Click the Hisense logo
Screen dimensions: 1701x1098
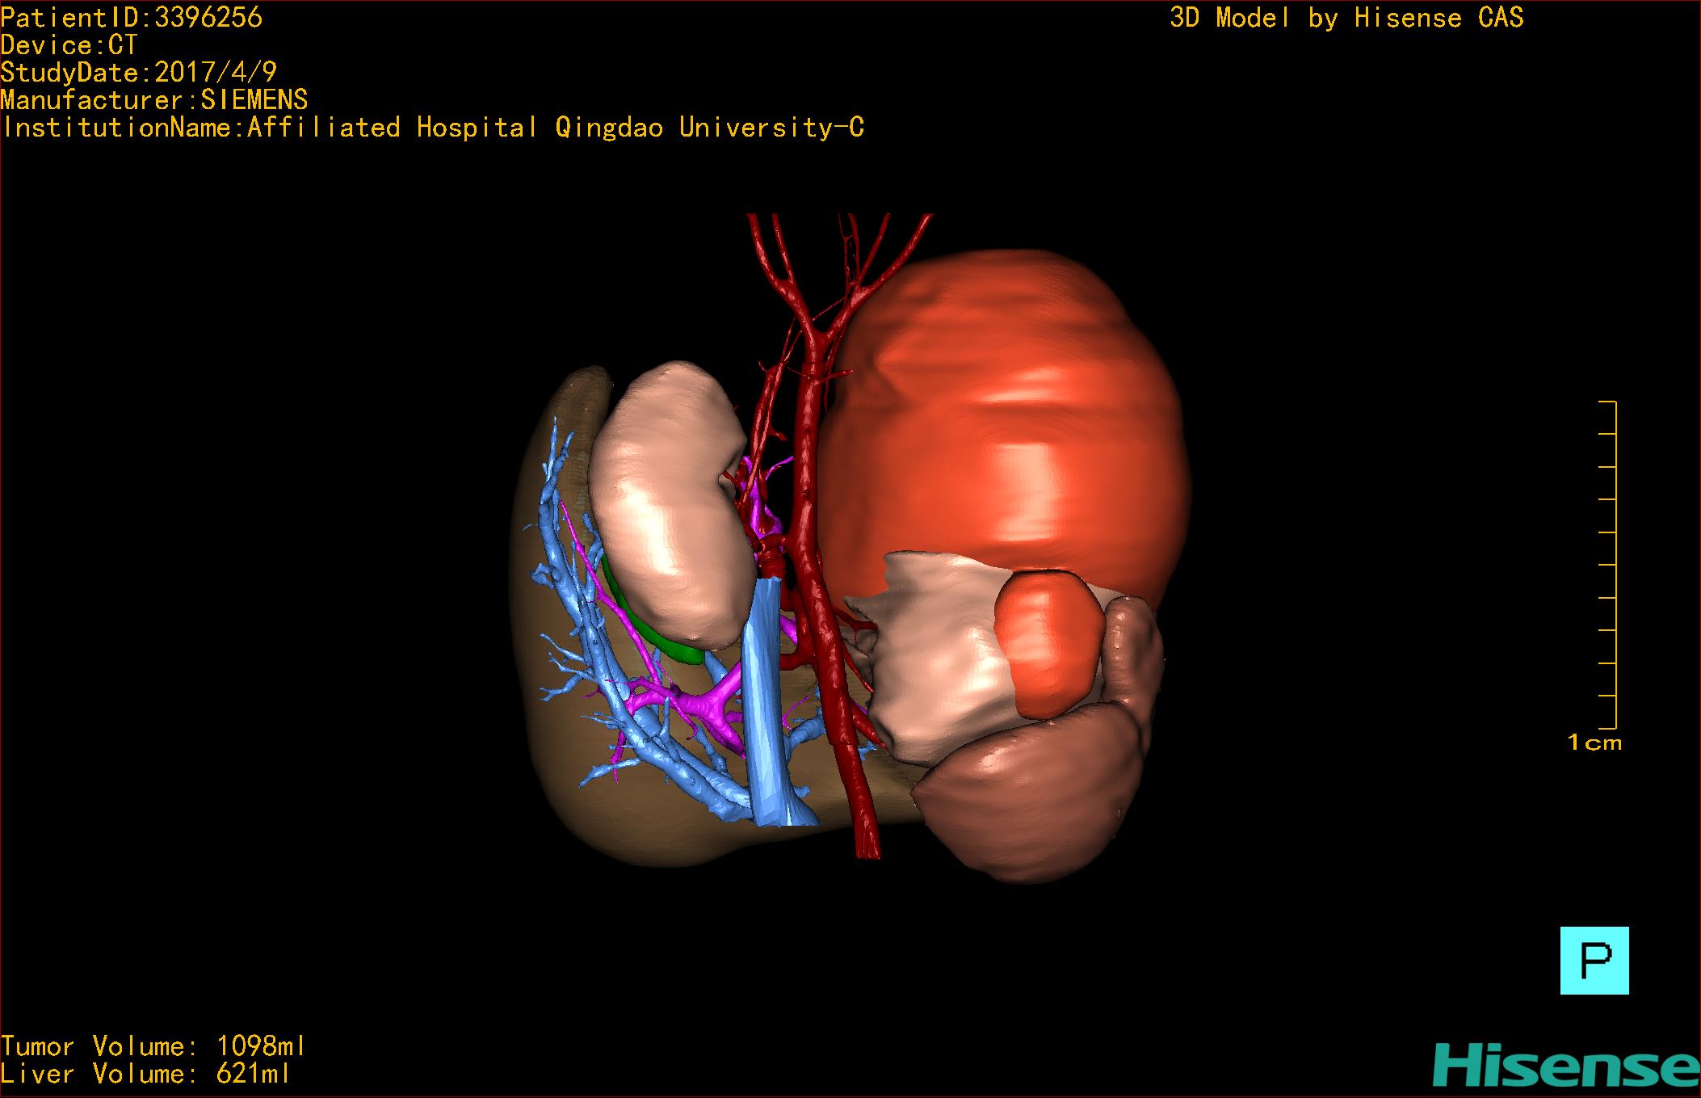tap(1565, 1066)
